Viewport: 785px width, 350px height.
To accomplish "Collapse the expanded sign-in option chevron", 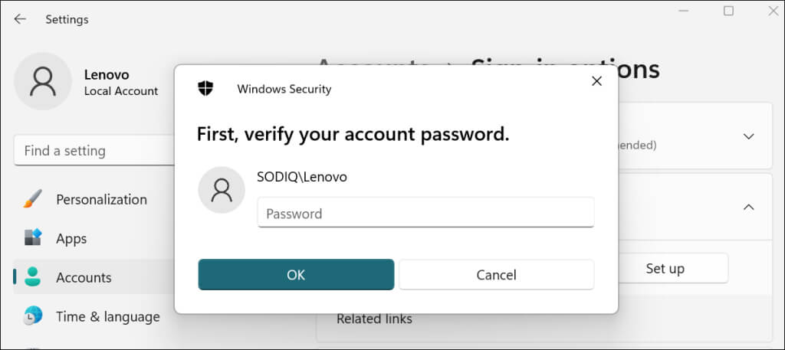I will pyautogui.click(x=749, y=207).
